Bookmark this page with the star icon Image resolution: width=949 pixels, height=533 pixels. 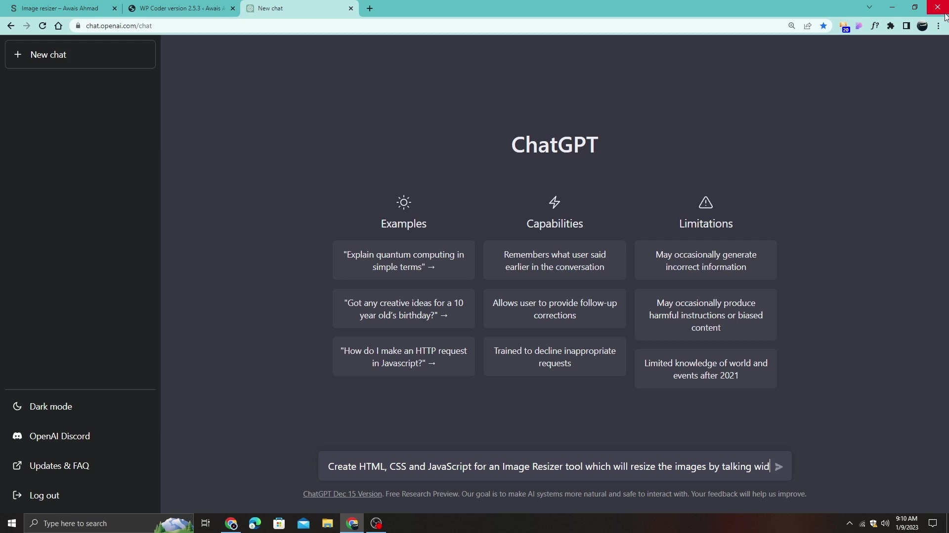(x=823, y=26)
